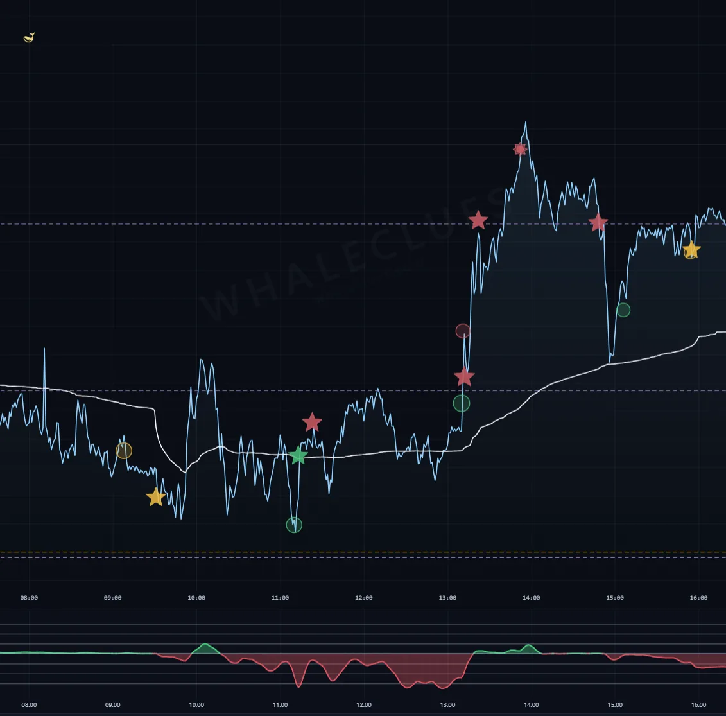The width and height of the screenshot is (726, 716).
Task: Click the circled red star near the 14:00 peak
Action: (520, 149)
